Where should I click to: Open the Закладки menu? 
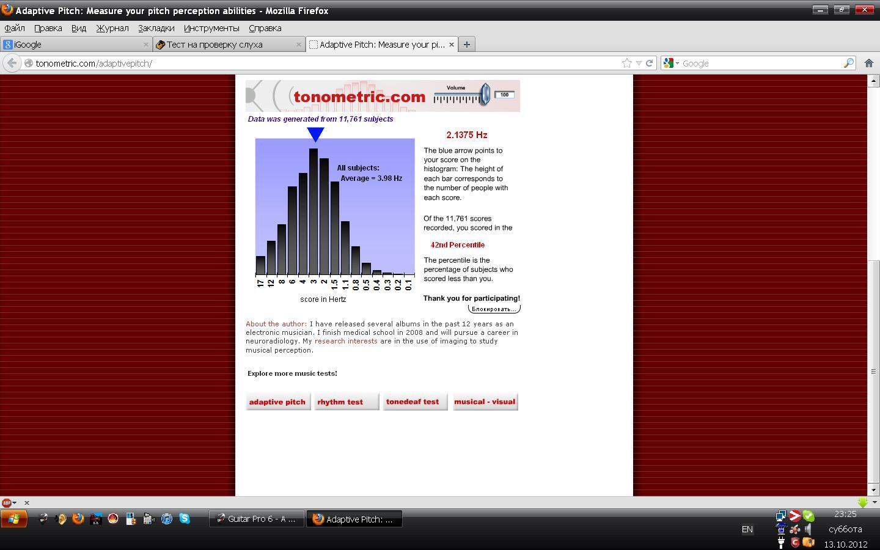point(156,28)
